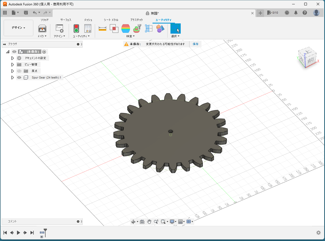This screenshot has width=325, height=241.
Task: Switch to the シート メタル tab
Action: 111,20
